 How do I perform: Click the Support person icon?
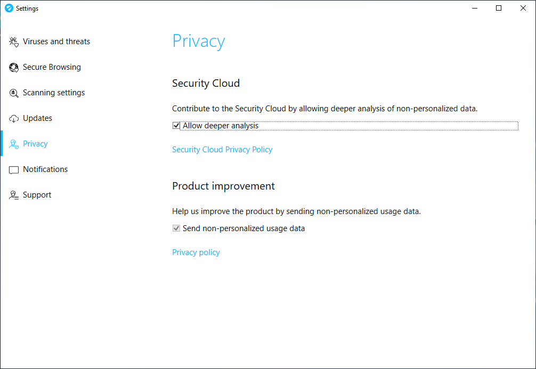(x=14, y=195)
